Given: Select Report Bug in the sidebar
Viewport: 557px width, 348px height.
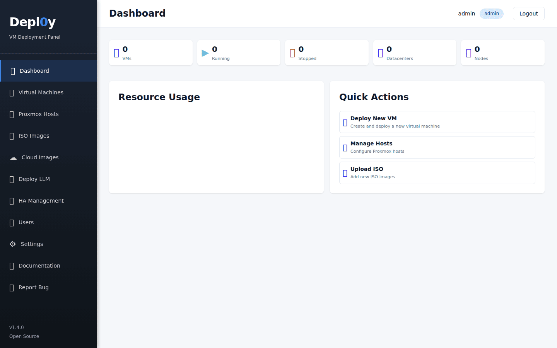Looking at the screenshot, I should click(x=33, y=287).
